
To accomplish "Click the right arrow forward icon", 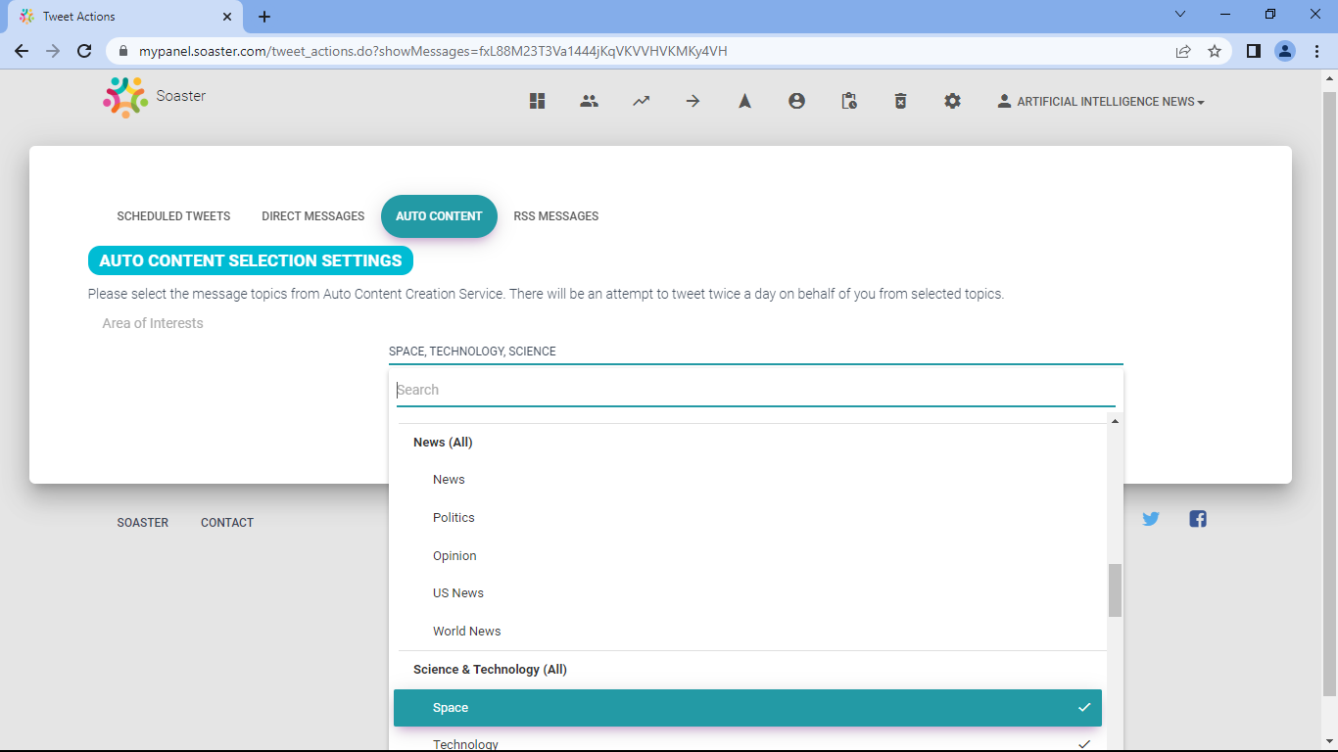I will pyautogui.click(x=693, y=101).
